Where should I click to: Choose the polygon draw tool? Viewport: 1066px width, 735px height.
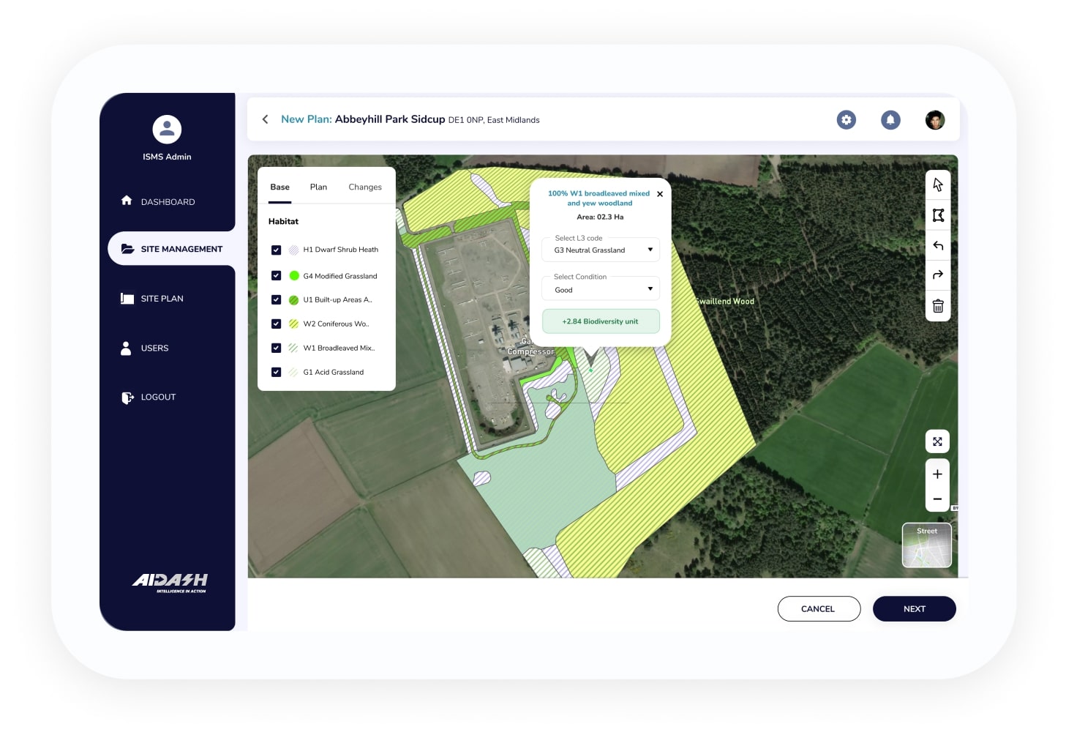[x=937, y=215]
